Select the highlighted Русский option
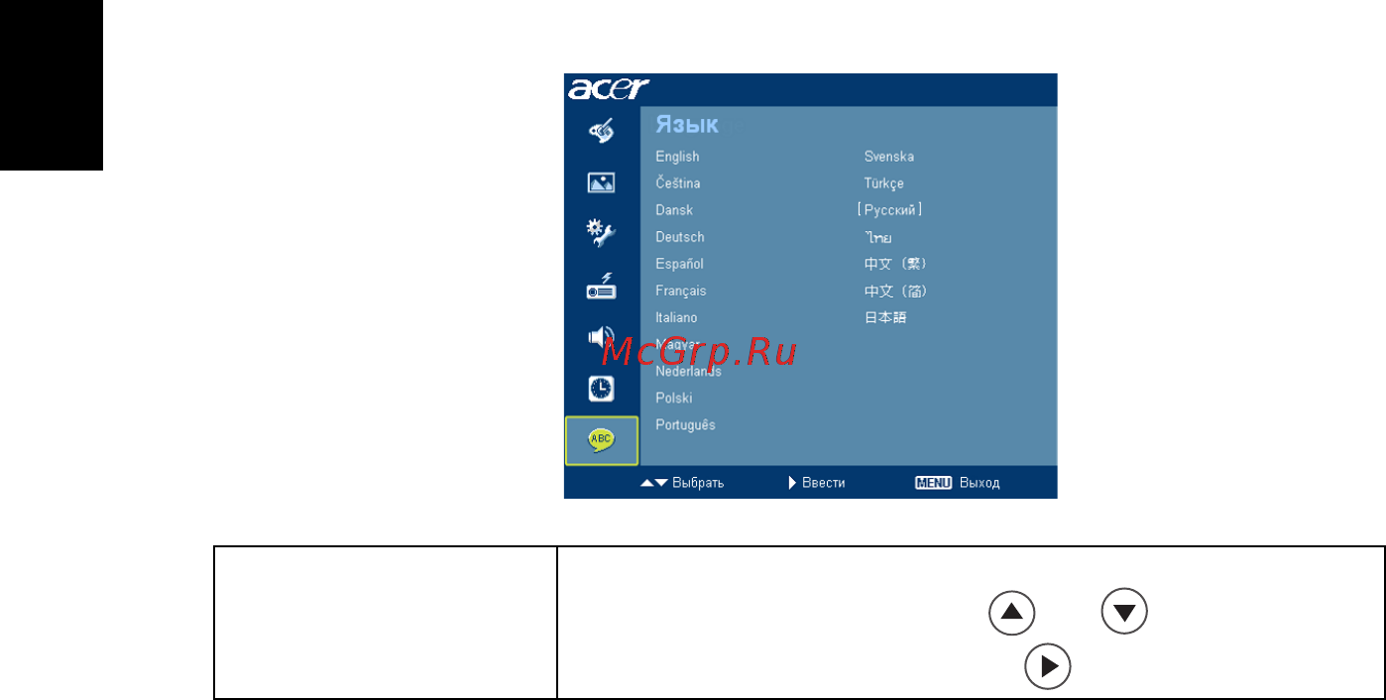Image resolution: width=1386 pixels, height=700 pixels. [890, 210]
